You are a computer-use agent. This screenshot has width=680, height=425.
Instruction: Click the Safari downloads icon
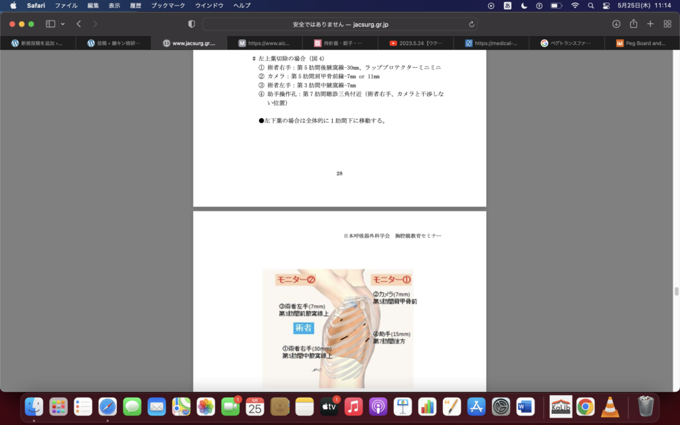point(616,24)
